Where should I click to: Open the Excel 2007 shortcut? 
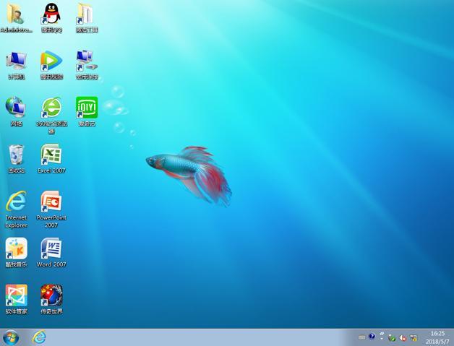(51, 155)
